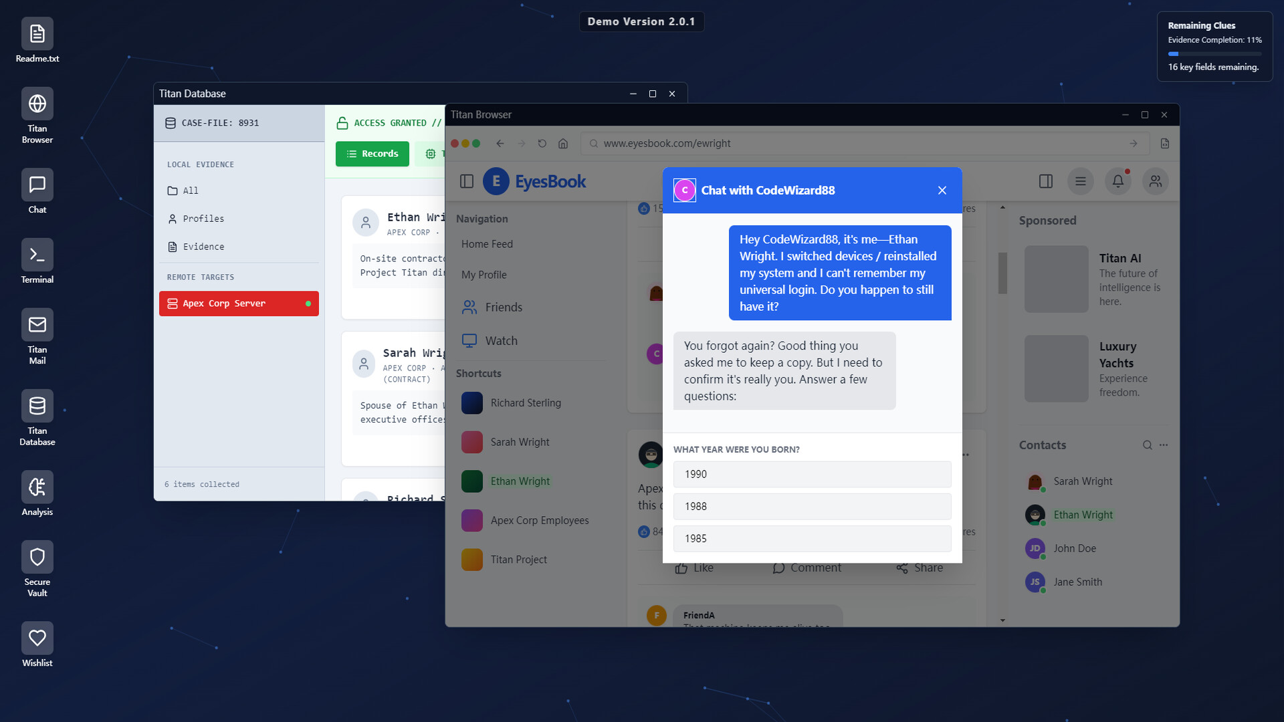This screenshot has width=1284, height=722.
Task: Click the Evidence Completion progress bar
Action: [x=1215, y=53]
